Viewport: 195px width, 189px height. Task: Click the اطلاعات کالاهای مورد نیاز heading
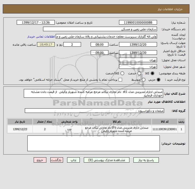click(x=167, y=102)
